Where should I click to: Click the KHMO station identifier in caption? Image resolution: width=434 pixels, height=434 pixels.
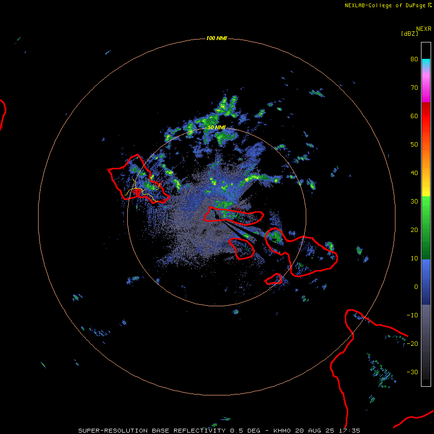tap(282, 431)
